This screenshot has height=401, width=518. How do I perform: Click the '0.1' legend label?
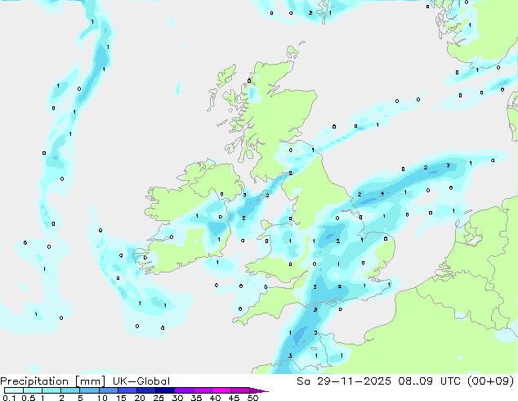[x=9, y=398]
